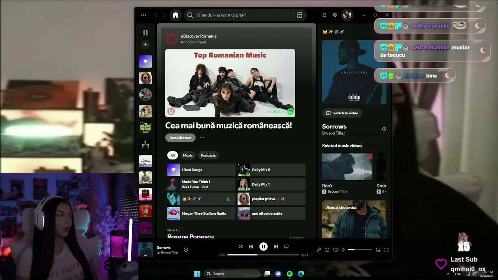Viewport: 498px width, 280px height.
Task: Expand hidden system tray icons chevron
Action: [x=448, y=274]
